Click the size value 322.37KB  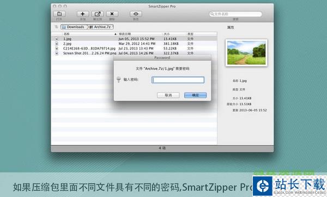pos(171,53)
